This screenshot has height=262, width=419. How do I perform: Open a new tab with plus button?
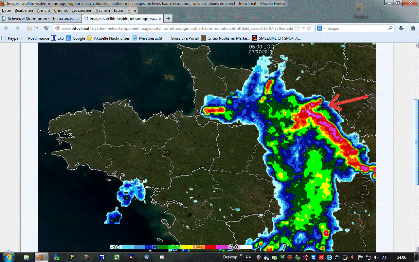click(x=168, y=19)
